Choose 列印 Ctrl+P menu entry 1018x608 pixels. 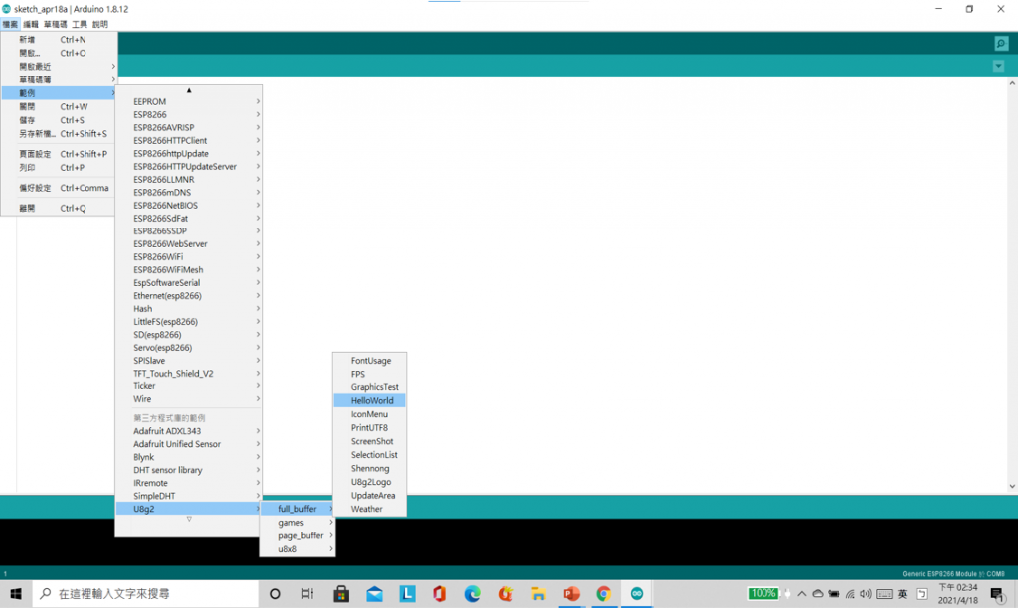(59, 168)
